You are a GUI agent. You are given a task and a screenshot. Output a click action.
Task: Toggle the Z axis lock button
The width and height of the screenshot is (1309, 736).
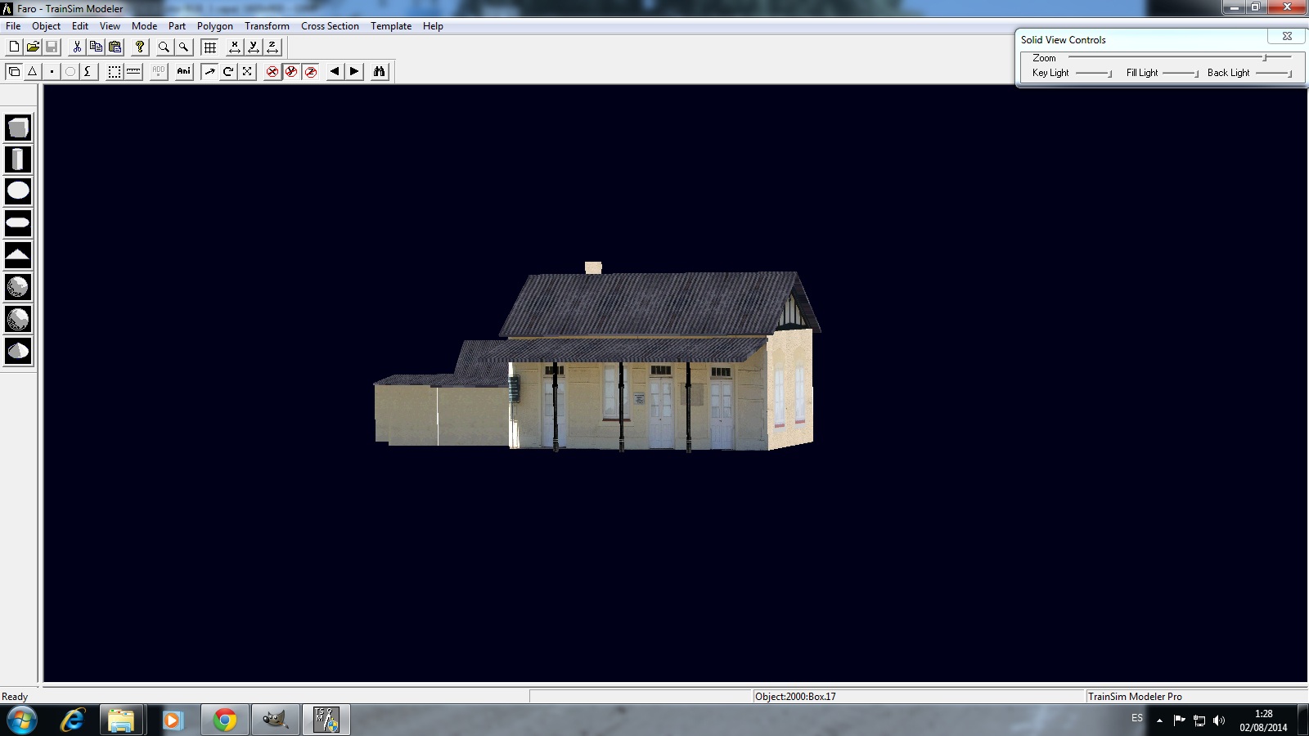[272, 47]
